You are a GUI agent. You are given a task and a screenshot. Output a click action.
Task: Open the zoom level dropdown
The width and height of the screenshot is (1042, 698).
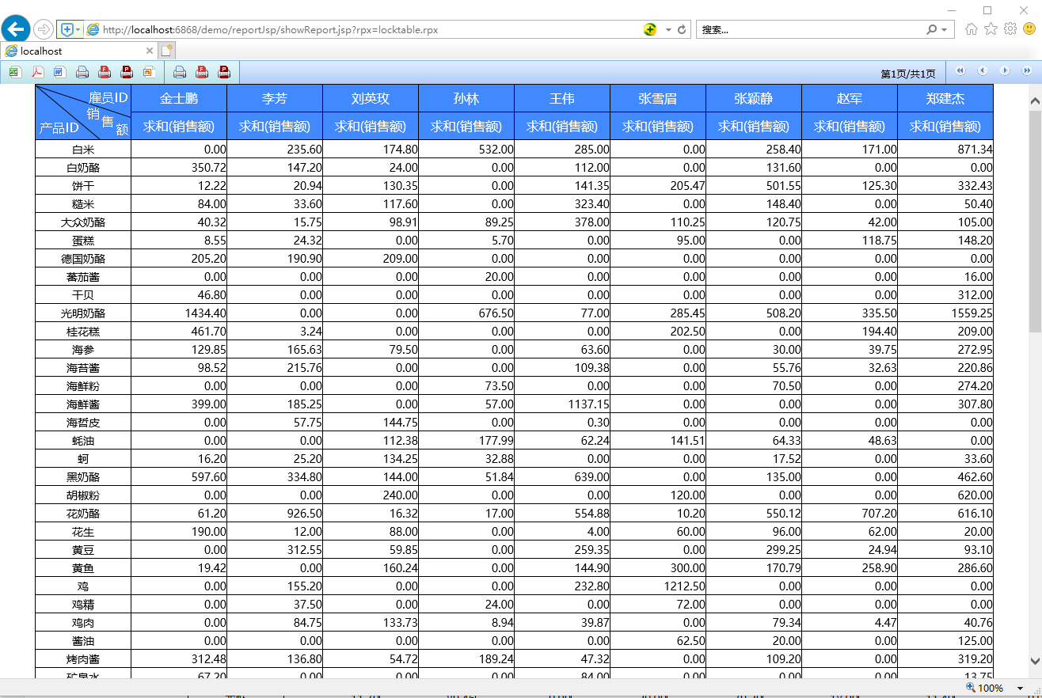pos(1020,689)
